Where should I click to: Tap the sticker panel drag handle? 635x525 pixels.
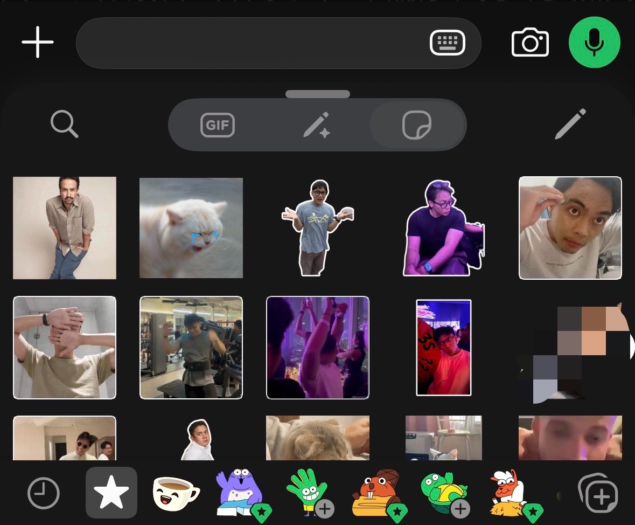point(318,94)
